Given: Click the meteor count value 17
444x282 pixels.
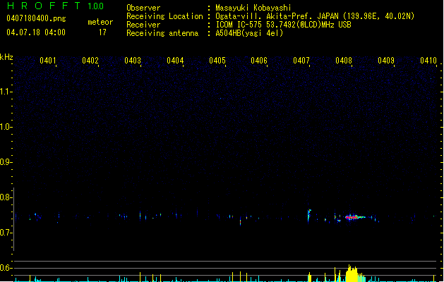Looking at the screenshot, I should (102, 32).
